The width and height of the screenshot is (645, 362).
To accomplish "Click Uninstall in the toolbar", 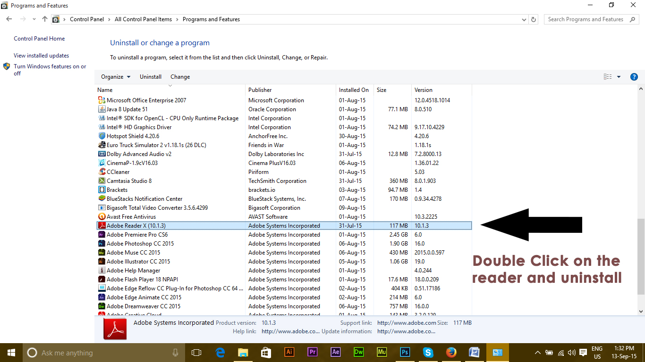I will [x=151, y=77].
